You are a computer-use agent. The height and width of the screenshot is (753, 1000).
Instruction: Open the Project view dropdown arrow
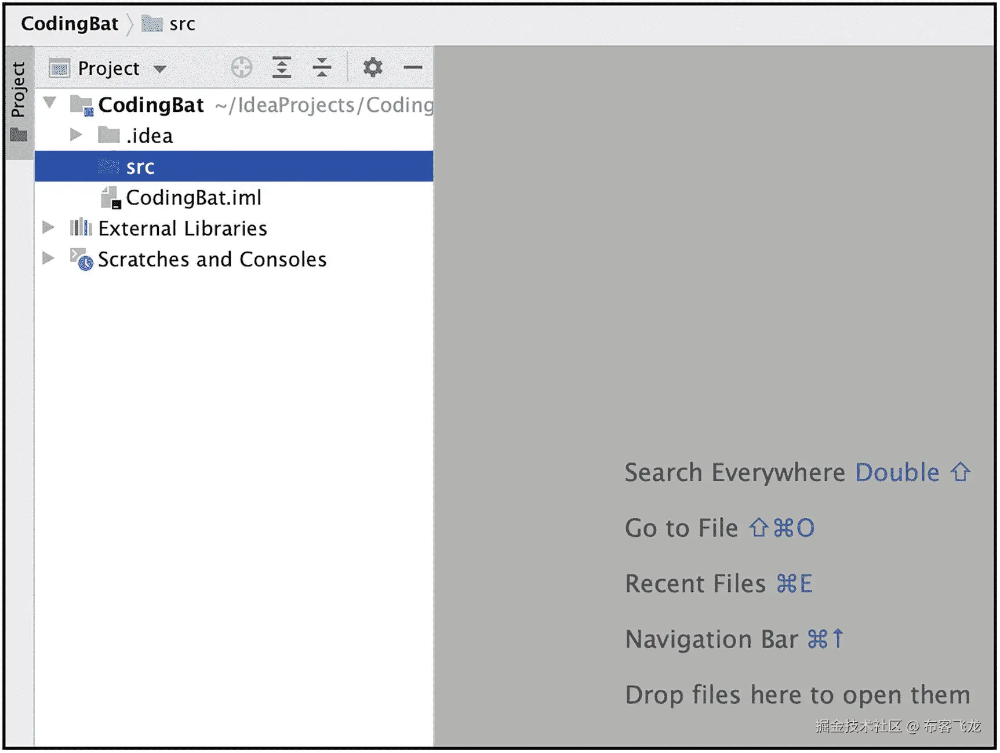[x=159, y=70]
